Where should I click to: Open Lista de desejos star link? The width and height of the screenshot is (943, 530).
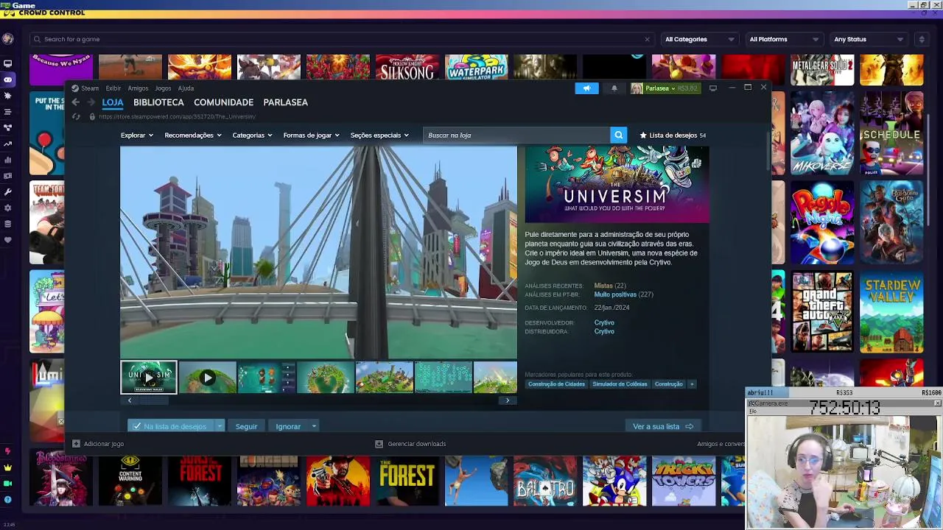click(x=673, y=135)
